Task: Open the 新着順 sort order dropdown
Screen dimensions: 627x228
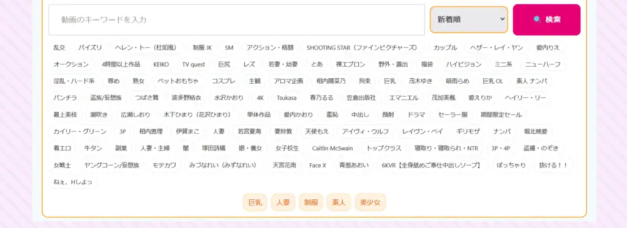Action: 468,19
